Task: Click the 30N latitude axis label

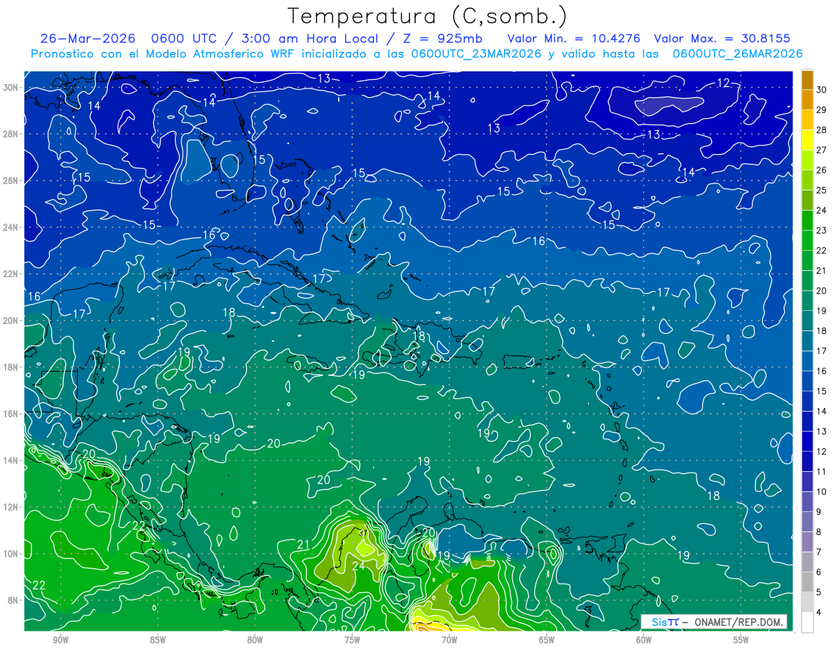Action: click(10, 87)
